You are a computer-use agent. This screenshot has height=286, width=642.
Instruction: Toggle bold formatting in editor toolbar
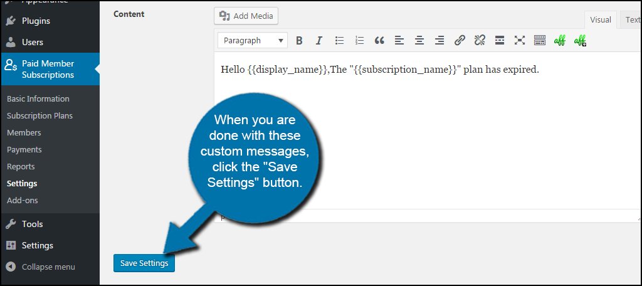299,41
